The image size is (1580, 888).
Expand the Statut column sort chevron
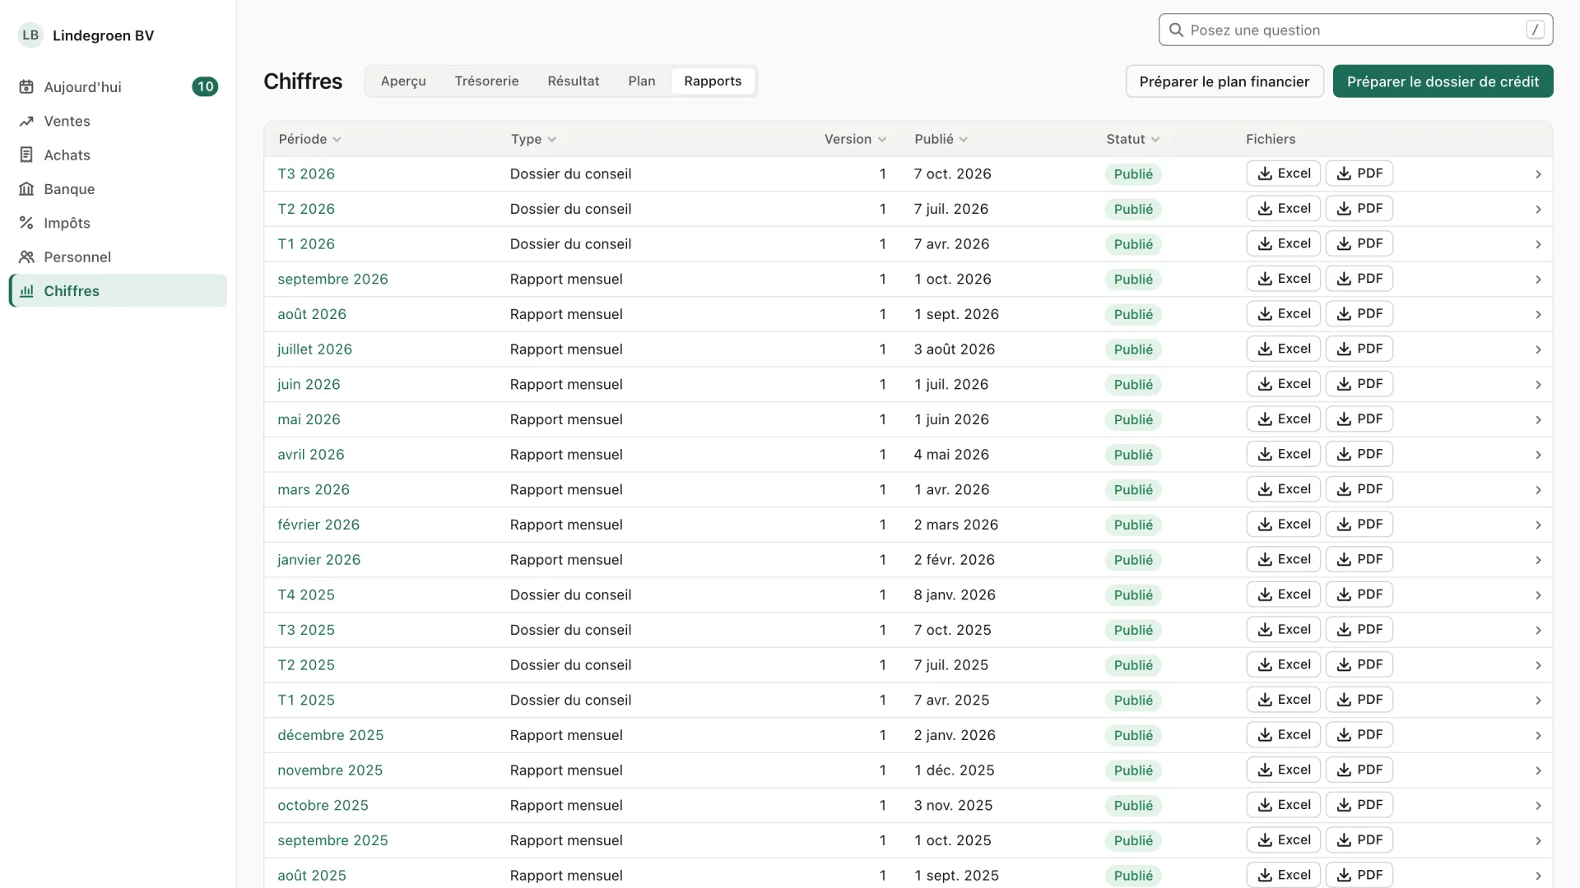[1155, 140]
